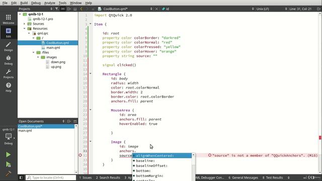Build the project with the hammer icon

pos(8,173)
